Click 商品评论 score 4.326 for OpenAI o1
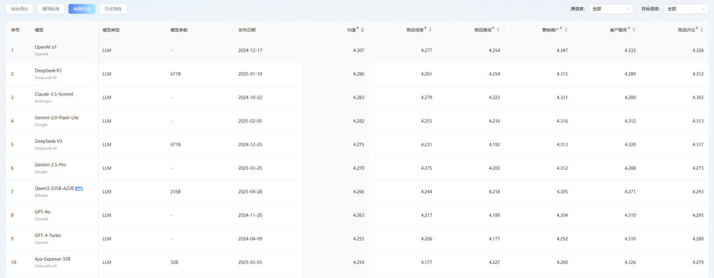This screenshot has width=714, height=278. point(698,50)
